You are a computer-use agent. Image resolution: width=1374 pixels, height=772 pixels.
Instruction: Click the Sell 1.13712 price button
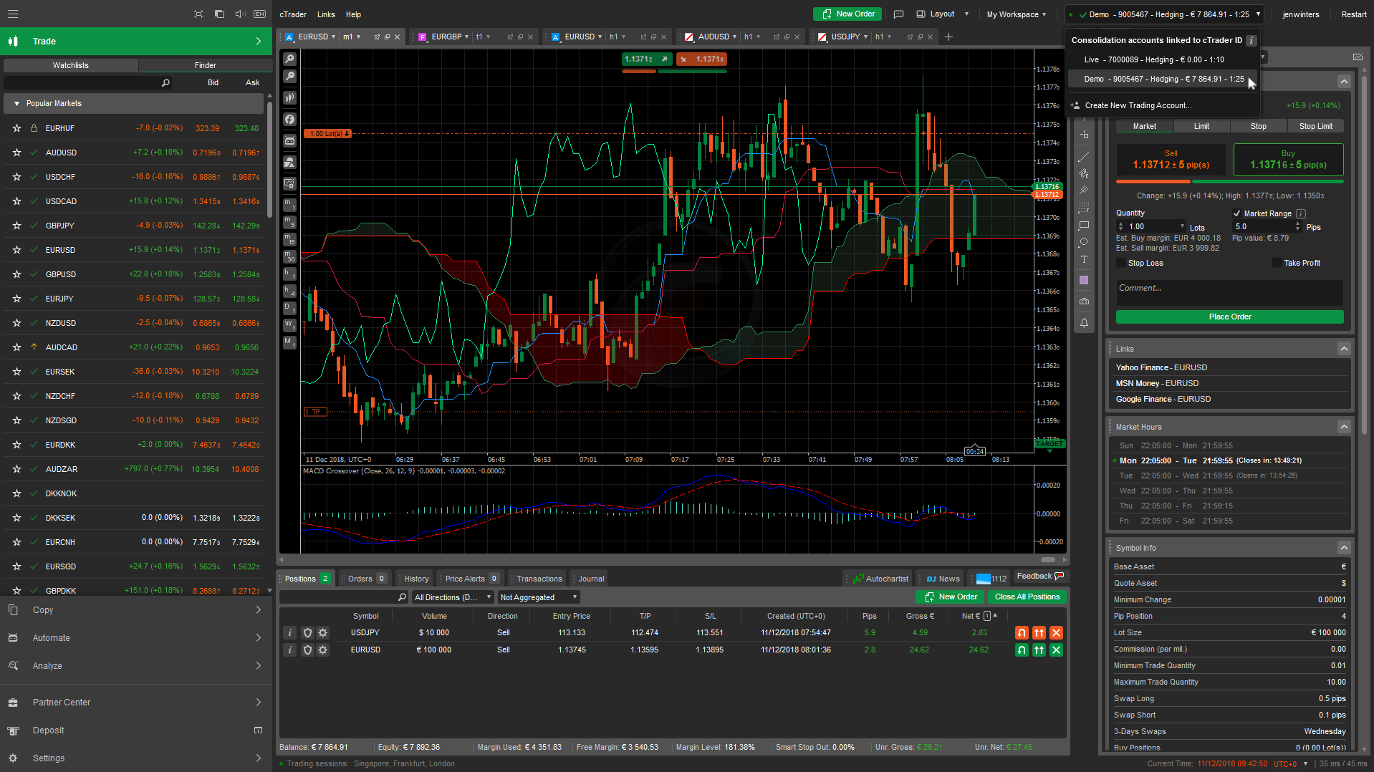[x=1171, y=160]
